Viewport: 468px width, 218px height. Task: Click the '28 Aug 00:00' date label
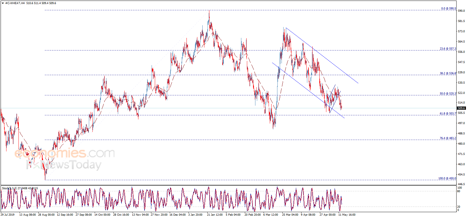click(x=46, y=215)
